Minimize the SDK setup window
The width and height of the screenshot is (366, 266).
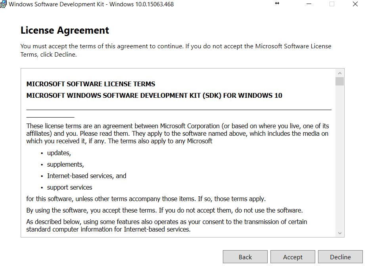click(x=309, y=4)
